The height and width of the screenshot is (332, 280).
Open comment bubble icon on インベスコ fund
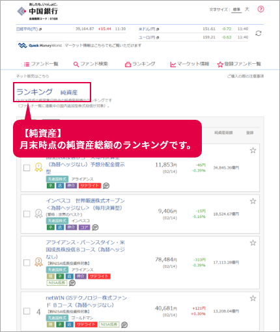(x=95, y=227)
